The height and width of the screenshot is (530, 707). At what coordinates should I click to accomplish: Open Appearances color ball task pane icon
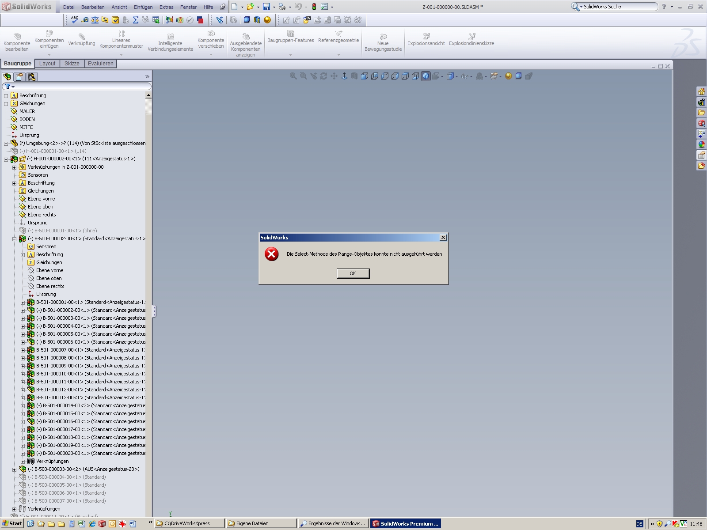(701, 144)
